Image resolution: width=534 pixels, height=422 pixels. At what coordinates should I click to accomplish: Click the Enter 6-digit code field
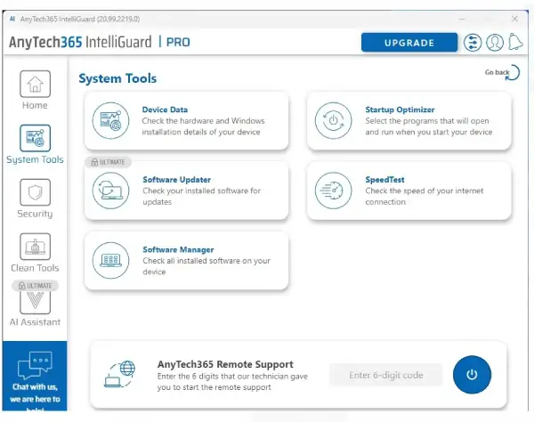click(386, 375)
